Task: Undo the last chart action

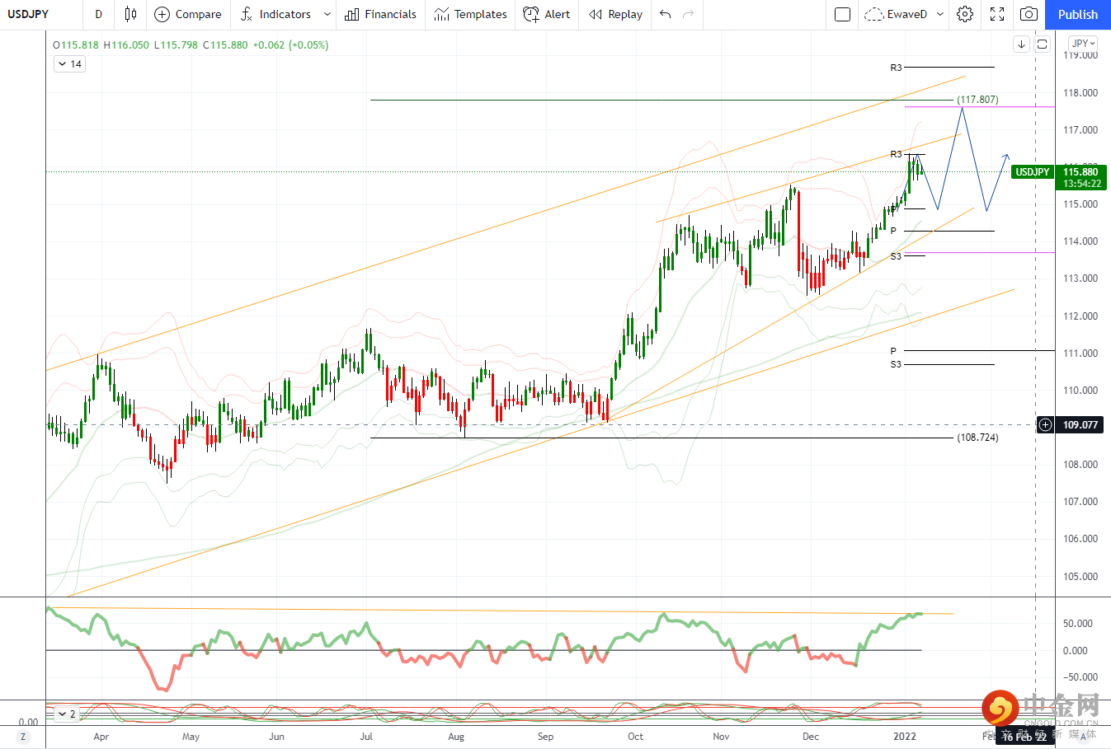Action: tap(666, 14)
